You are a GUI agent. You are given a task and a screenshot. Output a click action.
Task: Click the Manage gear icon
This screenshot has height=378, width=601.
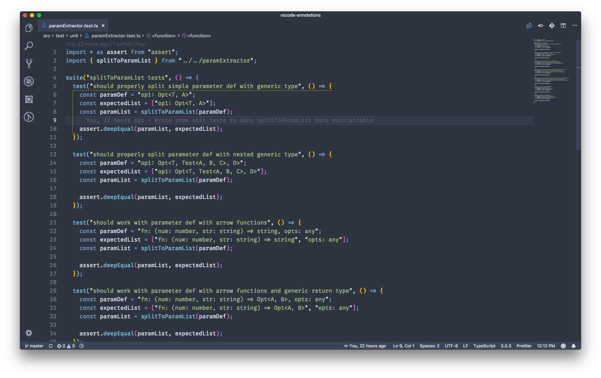pyautogui.click(x=29, y=333)
